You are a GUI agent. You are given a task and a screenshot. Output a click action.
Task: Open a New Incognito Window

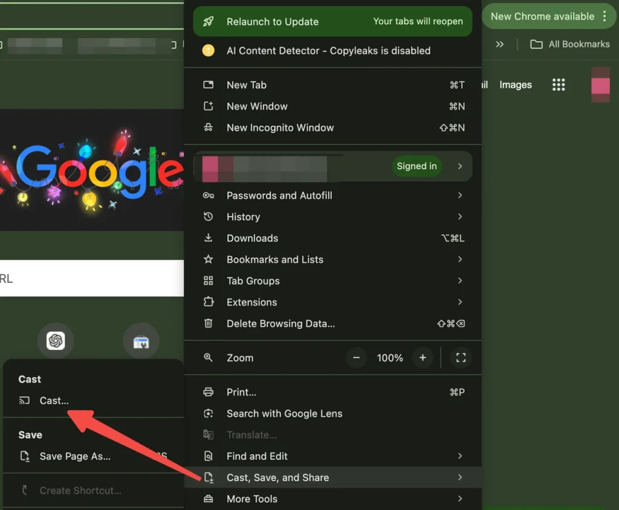tap(280, 127)
